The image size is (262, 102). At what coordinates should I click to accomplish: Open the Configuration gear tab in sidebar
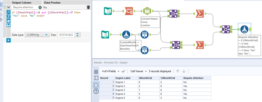[1, 4]
